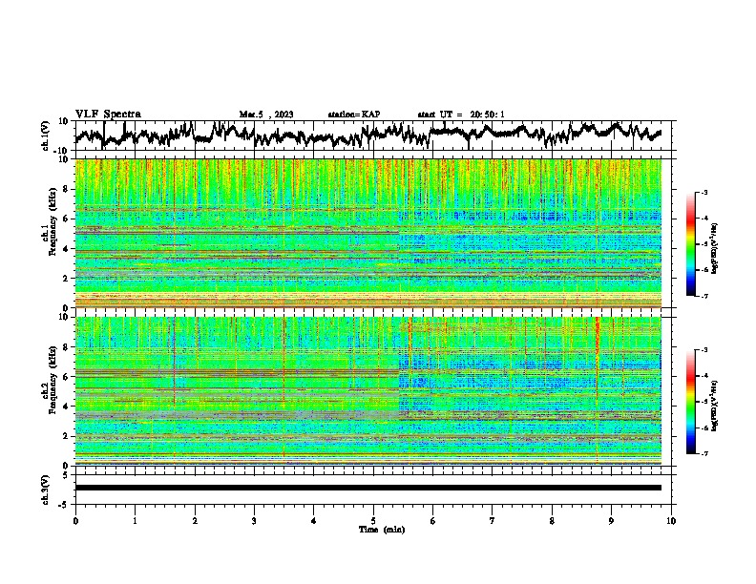The width and height of the screenshot is (756, 584).
Task: Click the ch.1 spectrogram color scale bar
Action: (x=691, y=244)
